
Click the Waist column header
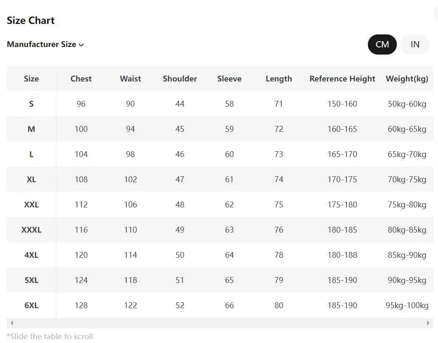[130, 79]
